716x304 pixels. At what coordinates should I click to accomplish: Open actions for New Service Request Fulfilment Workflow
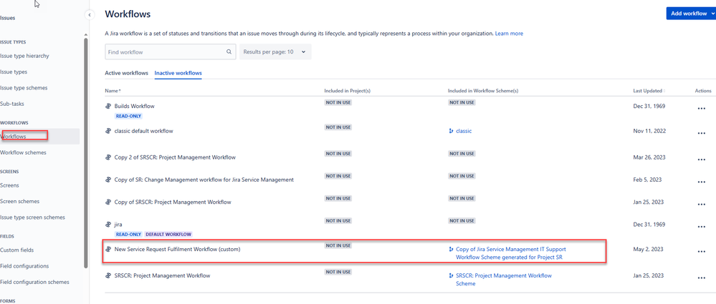702,252
